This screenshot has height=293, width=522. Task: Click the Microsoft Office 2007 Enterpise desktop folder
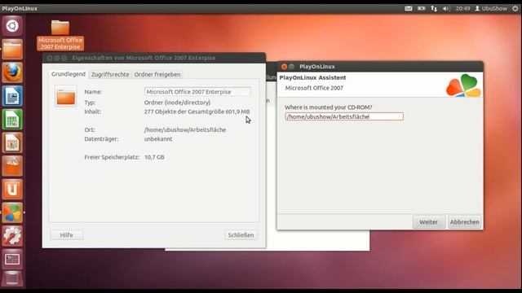(60, 35)
